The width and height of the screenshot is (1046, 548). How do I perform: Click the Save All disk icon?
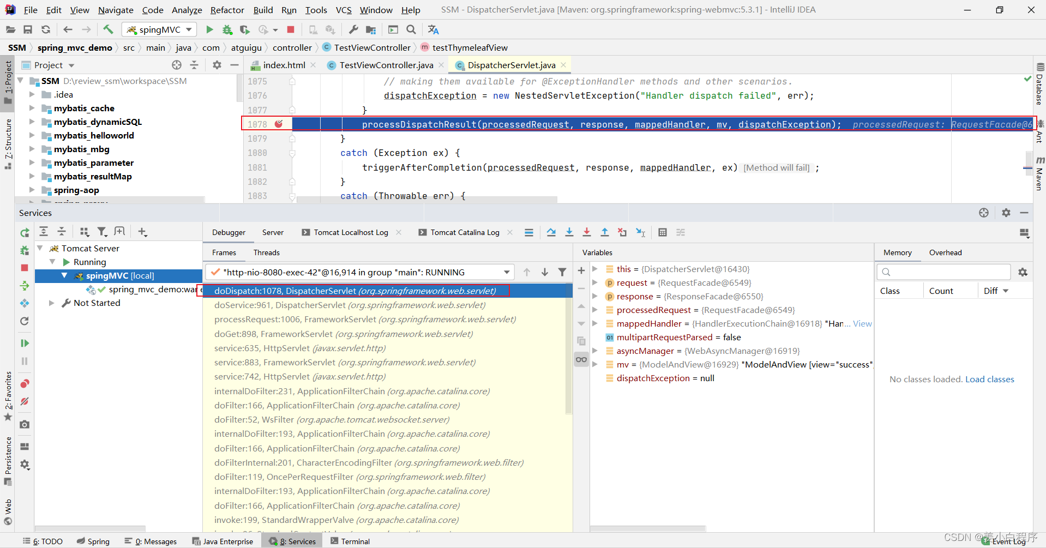(28, 29)
